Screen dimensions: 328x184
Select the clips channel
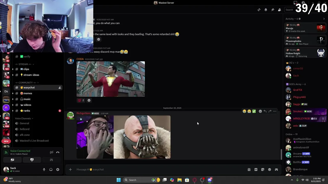(38, 69)
